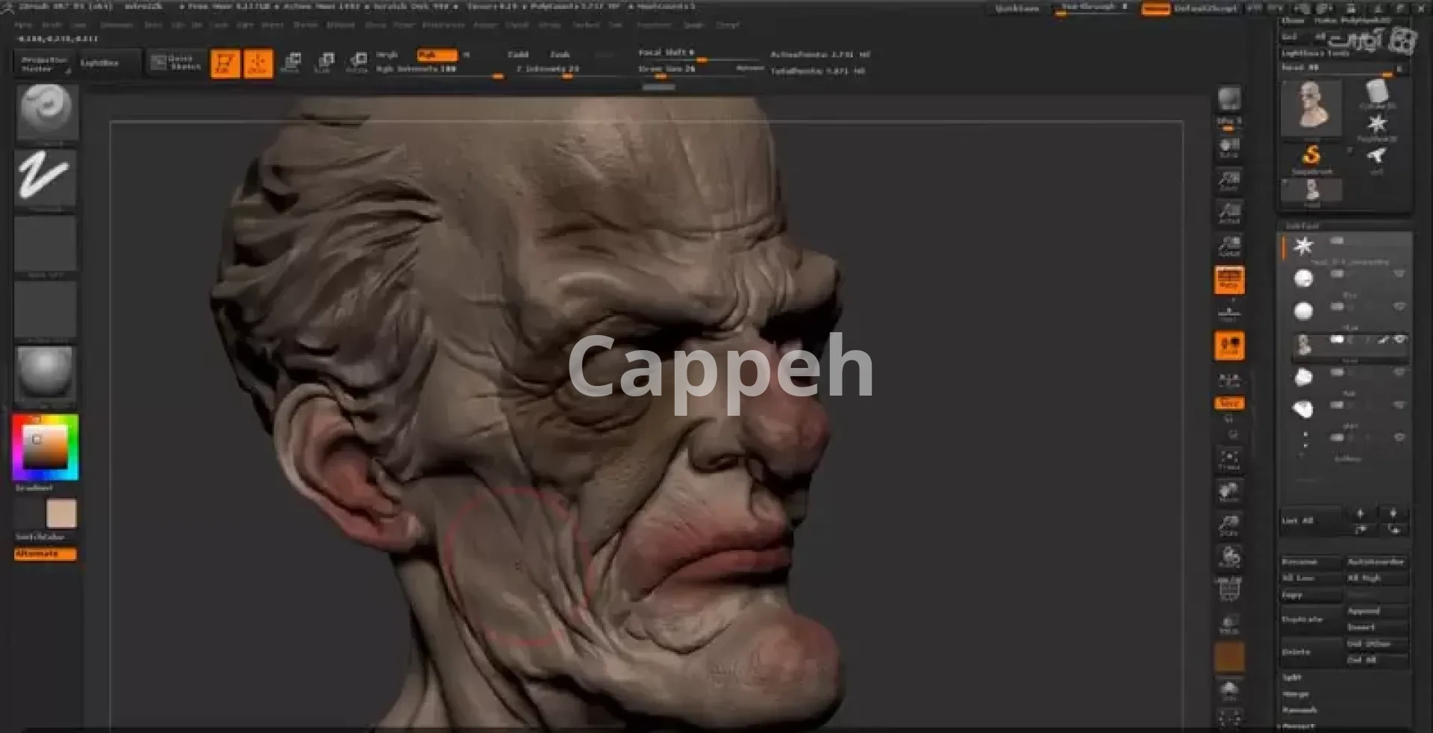The image size is (1433, 733).
Task: Select the Rotate transform tool
Action: pyautogui.click(x=357, y=63)
